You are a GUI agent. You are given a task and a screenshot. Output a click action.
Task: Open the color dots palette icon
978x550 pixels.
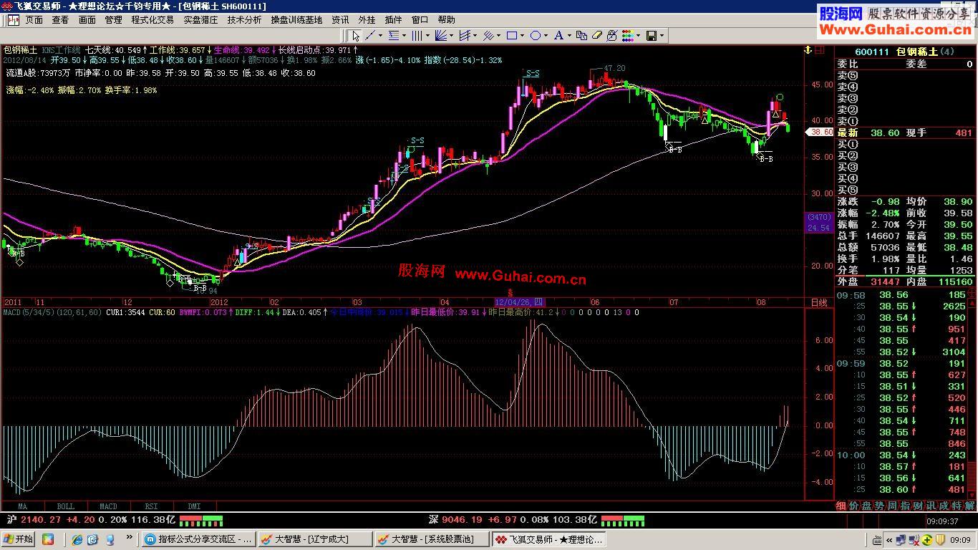pos(627,35)
